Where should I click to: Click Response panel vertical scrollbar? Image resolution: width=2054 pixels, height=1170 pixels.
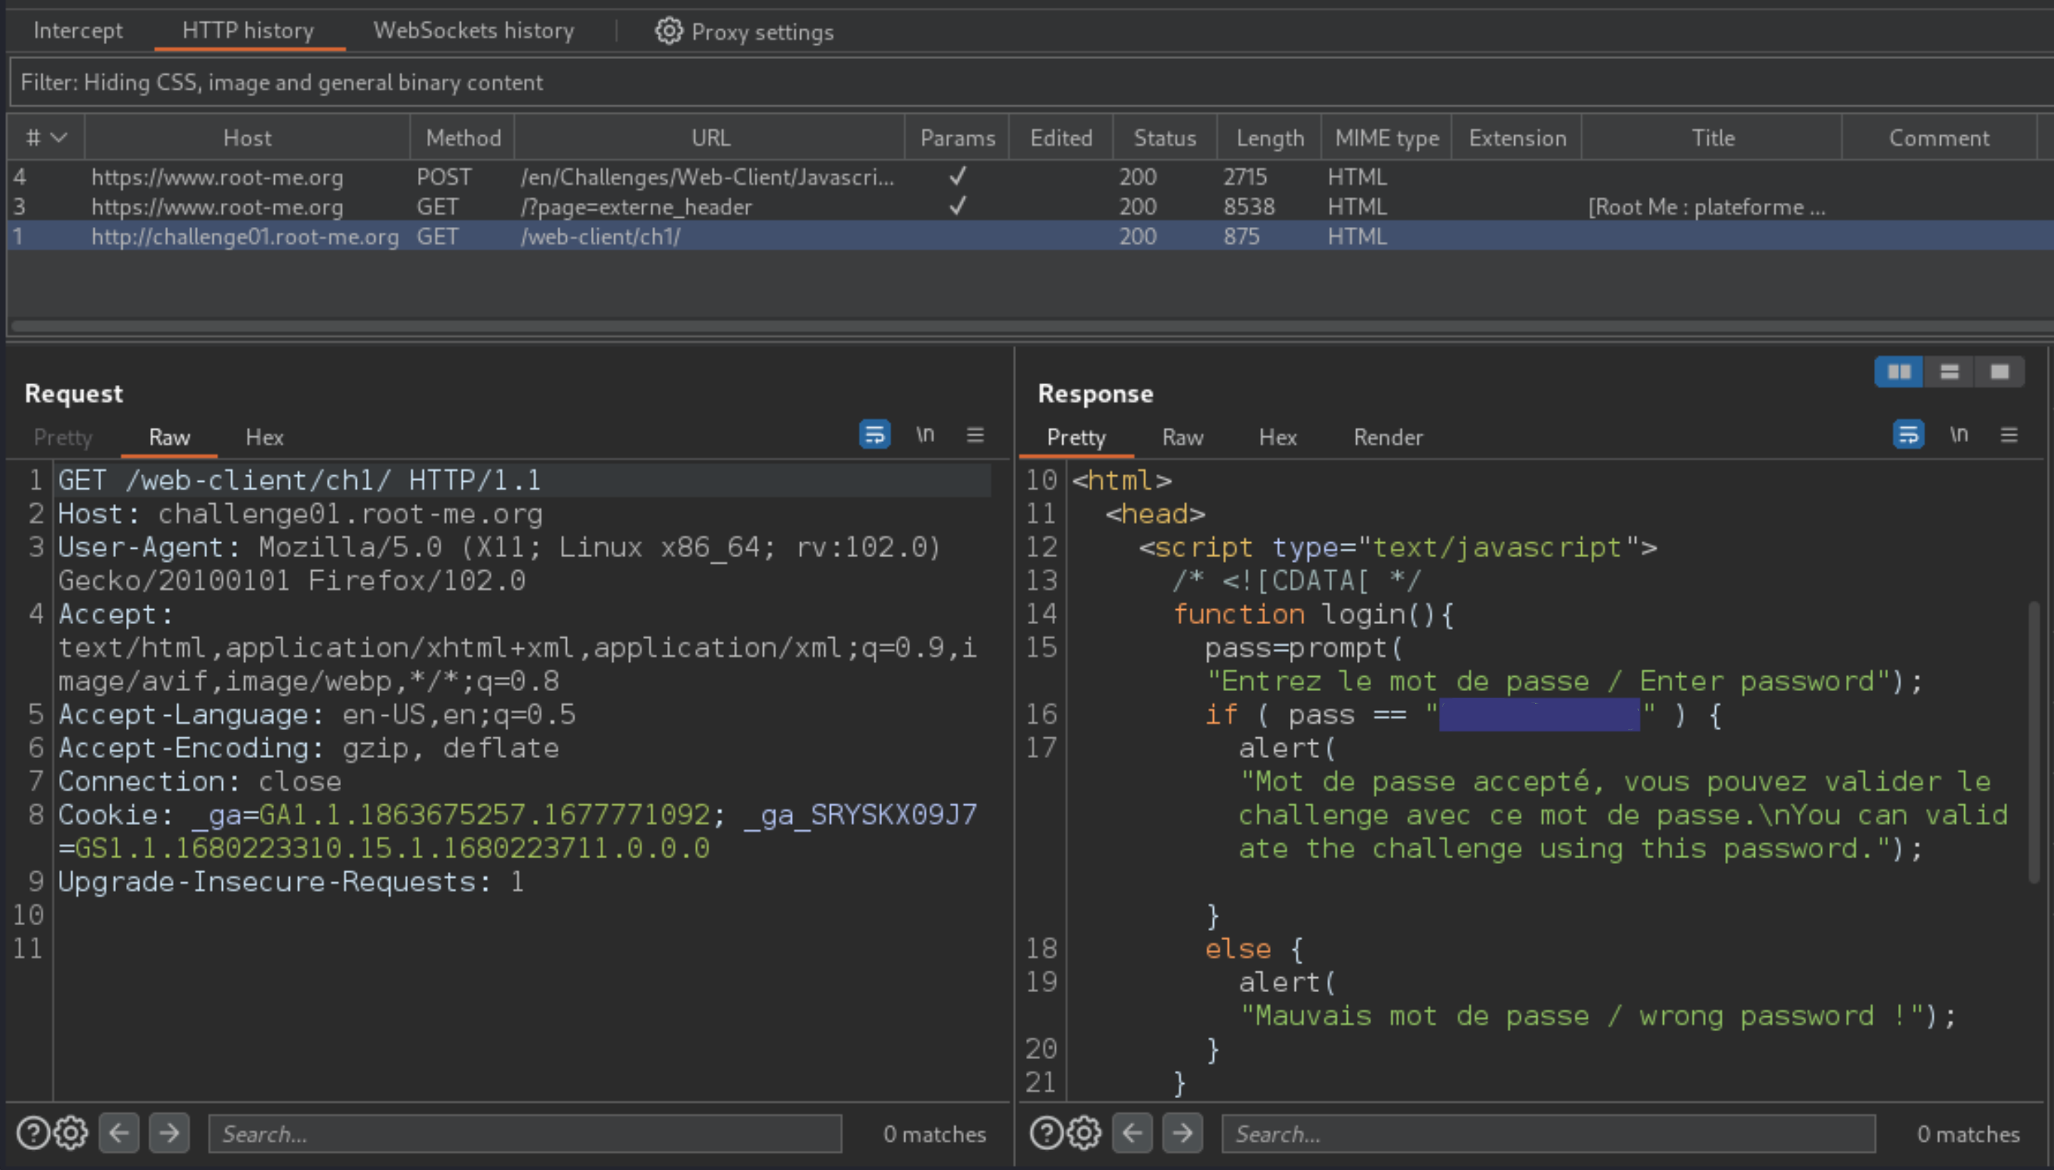coord(2034,743)
